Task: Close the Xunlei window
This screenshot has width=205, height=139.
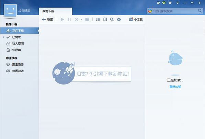Action: [200, 3]
